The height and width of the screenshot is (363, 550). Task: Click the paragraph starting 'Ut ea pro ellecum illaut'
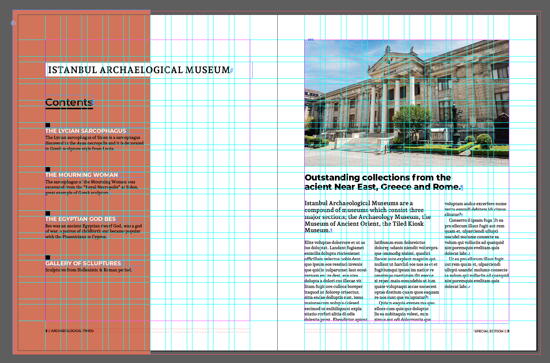coord(477,273)
